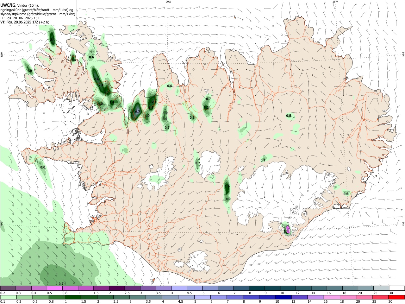Click the 20W longitude label at the top

tap(168, 2)
